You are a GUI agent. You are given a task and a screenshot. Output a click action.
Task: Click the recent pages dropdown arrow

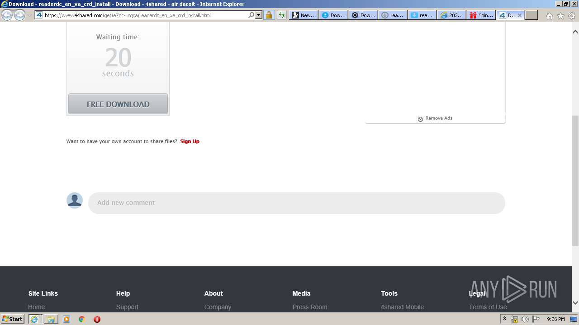pos(29,15)
